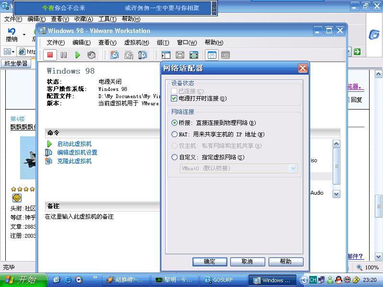Click the Revert to Snapshot icon
This screenshot has width=383, height=287.
click(128, 55)
